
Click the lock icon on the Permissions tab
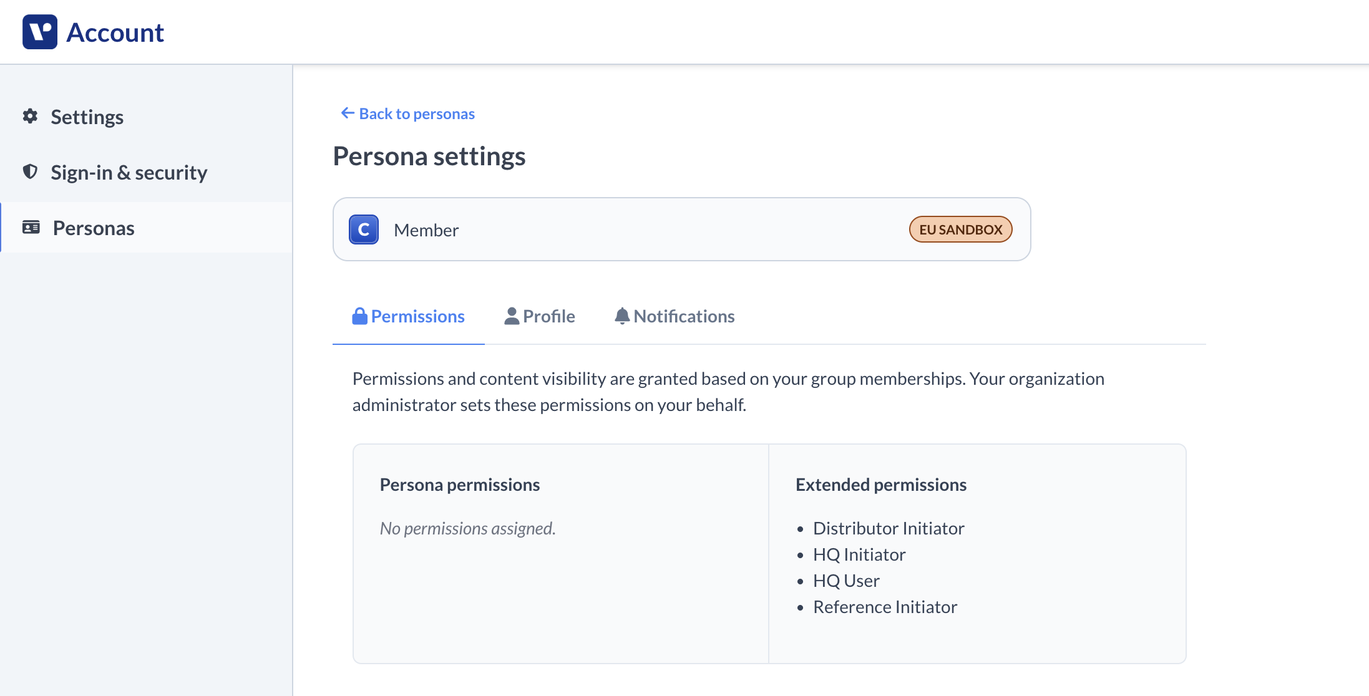pyautogui.click(x=359, y=316)
